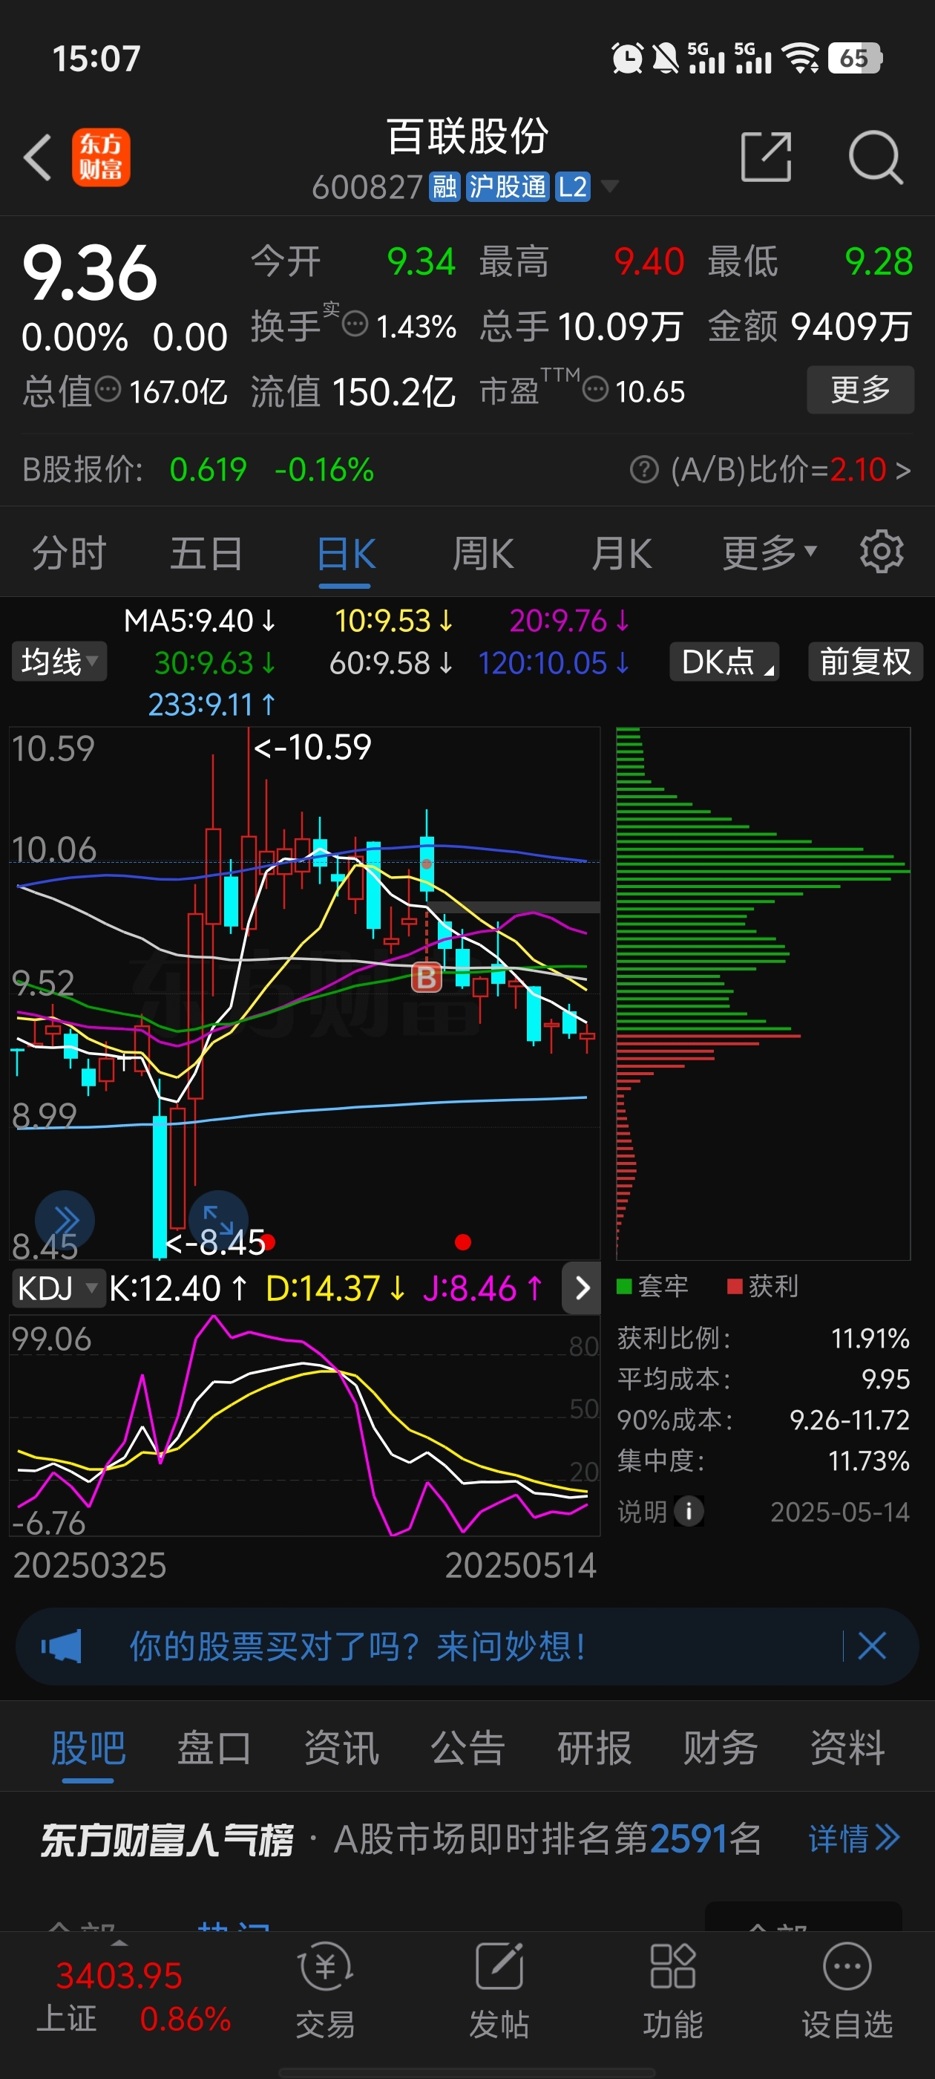
Task: Open the KDJ indicator dropdown
Action: tap(57, 1288)
